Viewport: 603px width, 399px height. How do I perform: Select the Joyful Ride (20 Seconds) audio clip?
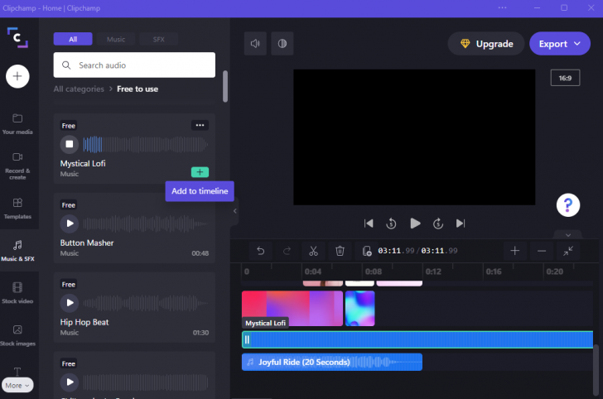(332, 362)
